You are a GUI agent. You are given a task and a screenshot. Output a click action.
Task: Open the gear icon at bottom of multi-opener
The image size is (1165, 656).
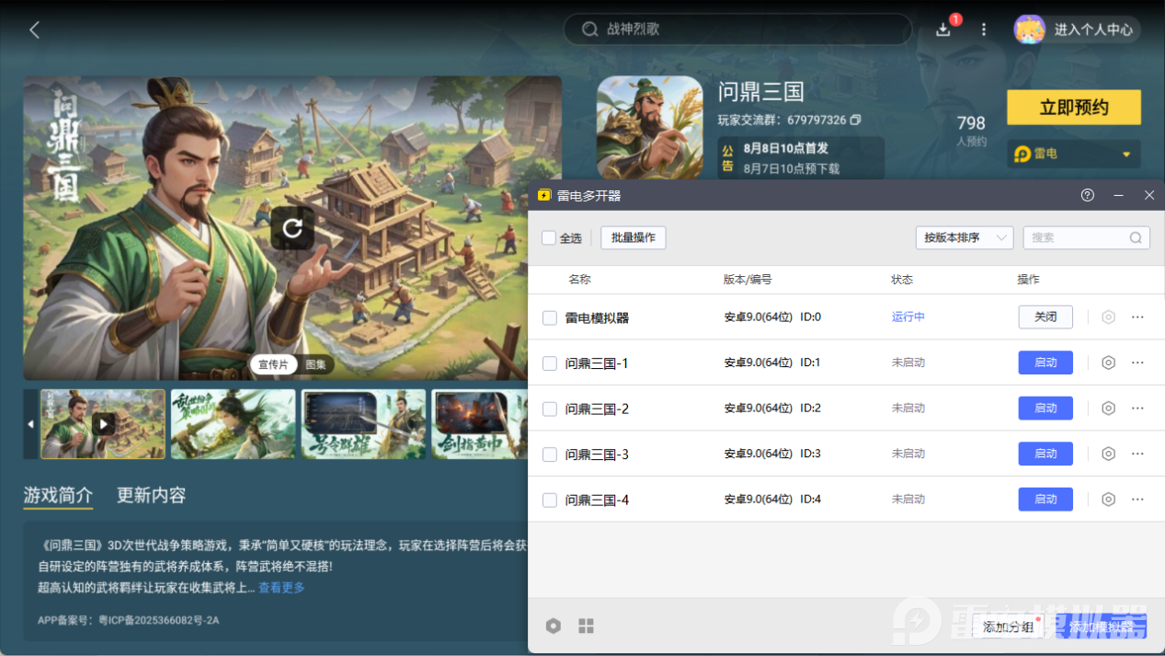[553, 625]
